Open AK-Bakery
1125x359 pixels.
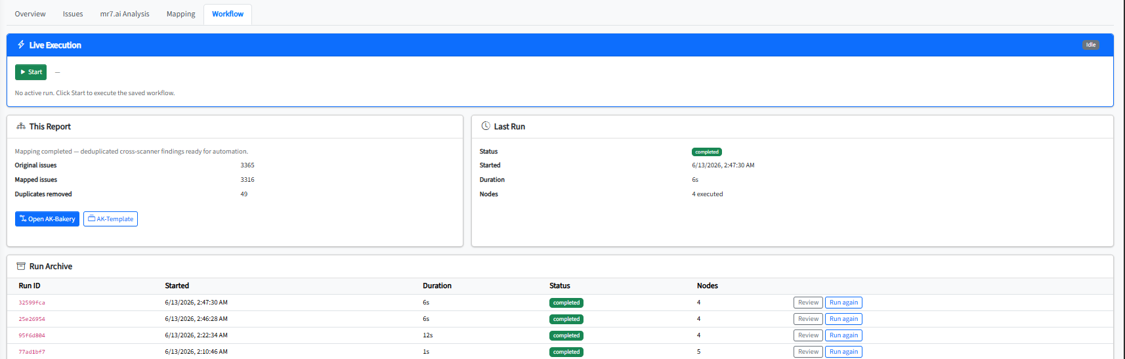click(47, 219)
